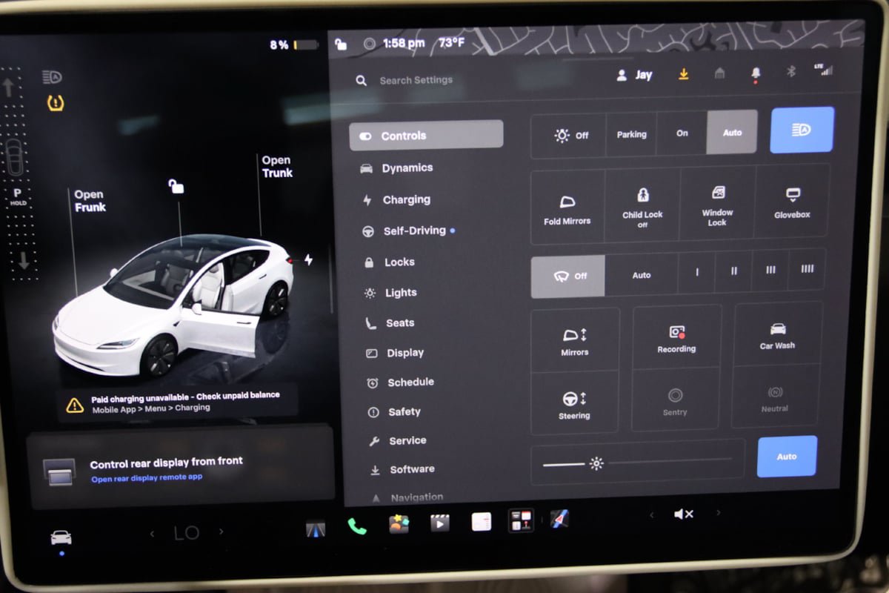Tap the car controls icon in dock
Screen dimensions: 889x593
61,537
